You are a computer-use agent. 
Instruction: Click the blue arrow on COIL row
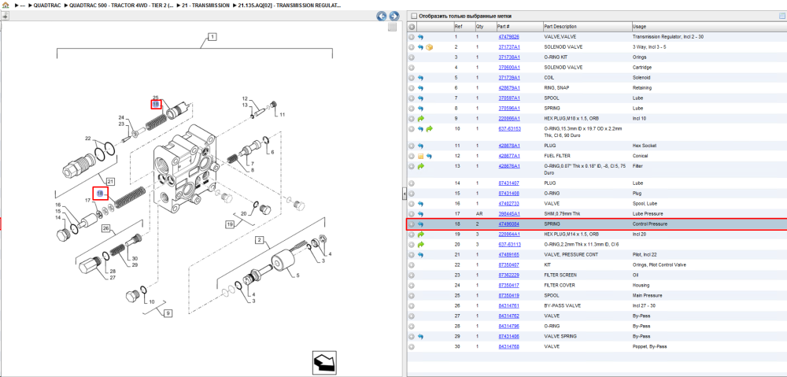coord(420,78)
